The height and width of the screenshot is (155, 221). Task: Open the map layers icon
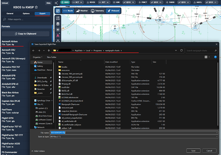[x=58, y=24]
